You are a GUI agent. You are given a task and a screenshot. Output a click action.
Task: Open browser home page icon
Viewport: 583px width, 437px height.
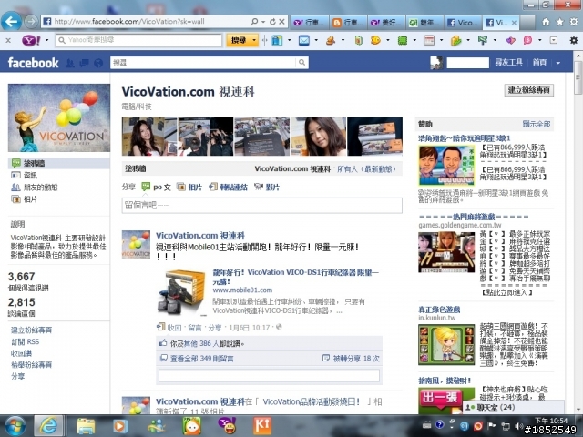tap(546, 22)
